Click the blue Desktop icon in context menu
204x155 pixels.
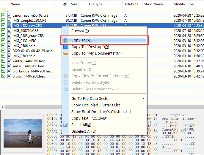tap(66, 47)
